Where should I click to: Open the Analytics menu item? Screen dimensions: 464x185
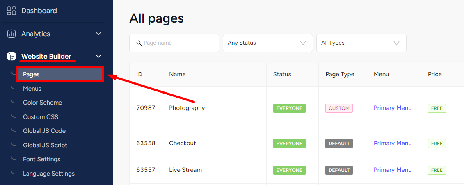click(36, 34)
